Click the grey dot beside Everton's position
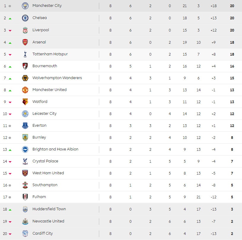The image size is (242, 240). (x=10, y=126)
